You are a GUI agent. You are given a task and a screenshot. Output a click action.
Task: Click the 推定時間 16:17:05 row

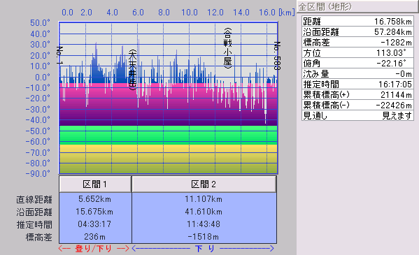(357, 84)
